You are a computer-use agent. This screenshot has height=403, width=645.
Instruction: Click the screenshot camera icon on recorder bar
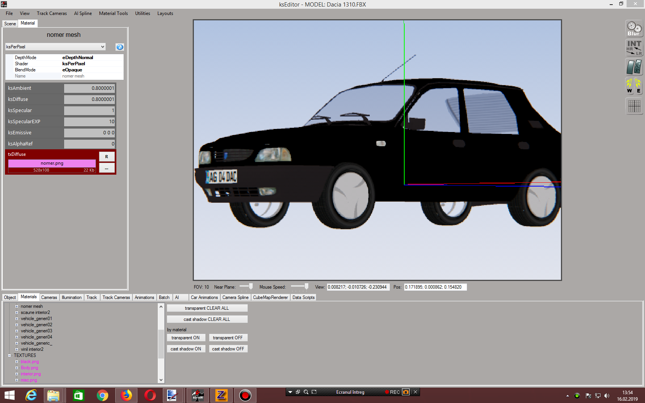[406, 392]
